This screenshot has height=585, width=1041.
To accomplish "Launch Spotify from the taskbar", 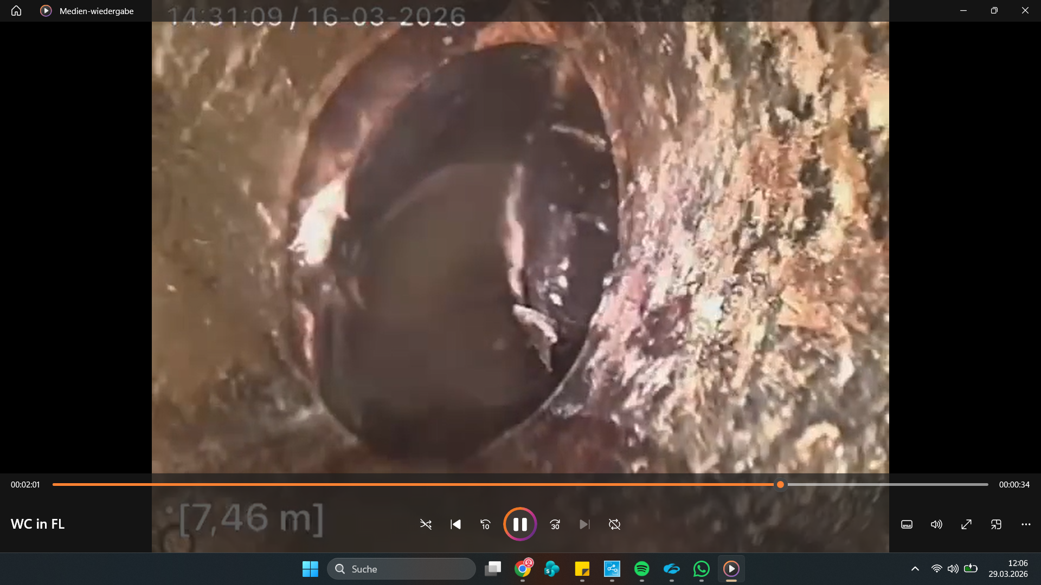I will coord(642,569).
